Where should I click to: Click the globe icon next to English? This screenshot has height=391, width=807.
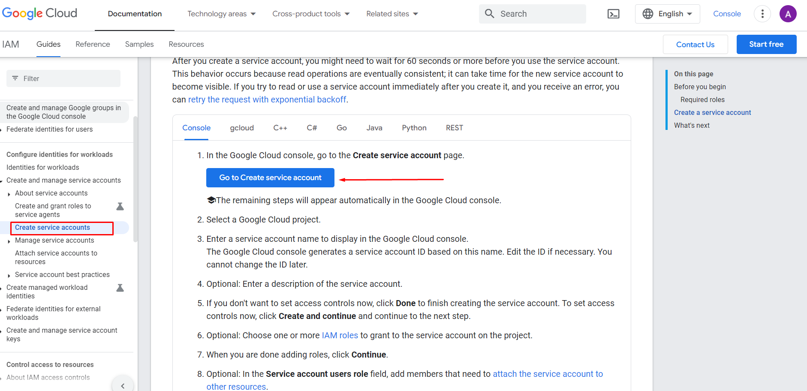pos(647,13)
